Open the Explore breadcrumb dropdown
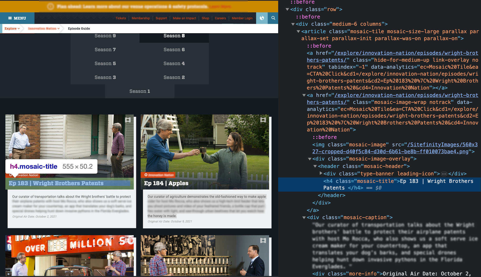Viewport: 481px width, 277px height. click(12, 29)
